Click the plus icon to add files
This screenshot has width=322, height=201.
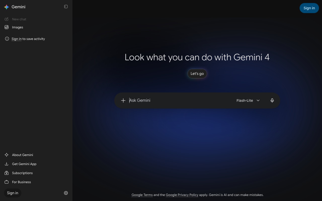click(123, 100)
